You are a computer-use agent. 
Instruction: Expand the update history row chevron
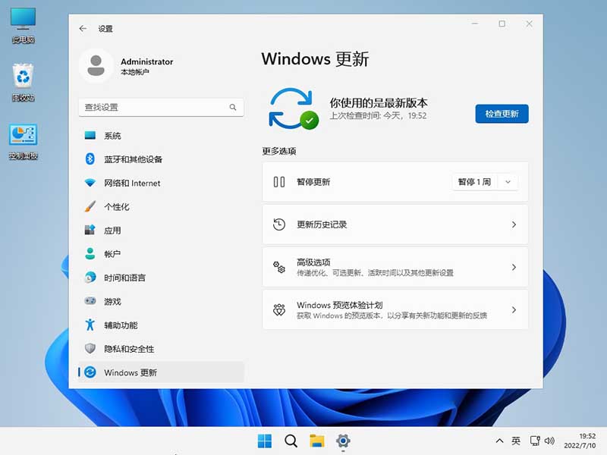pos(514,225)
